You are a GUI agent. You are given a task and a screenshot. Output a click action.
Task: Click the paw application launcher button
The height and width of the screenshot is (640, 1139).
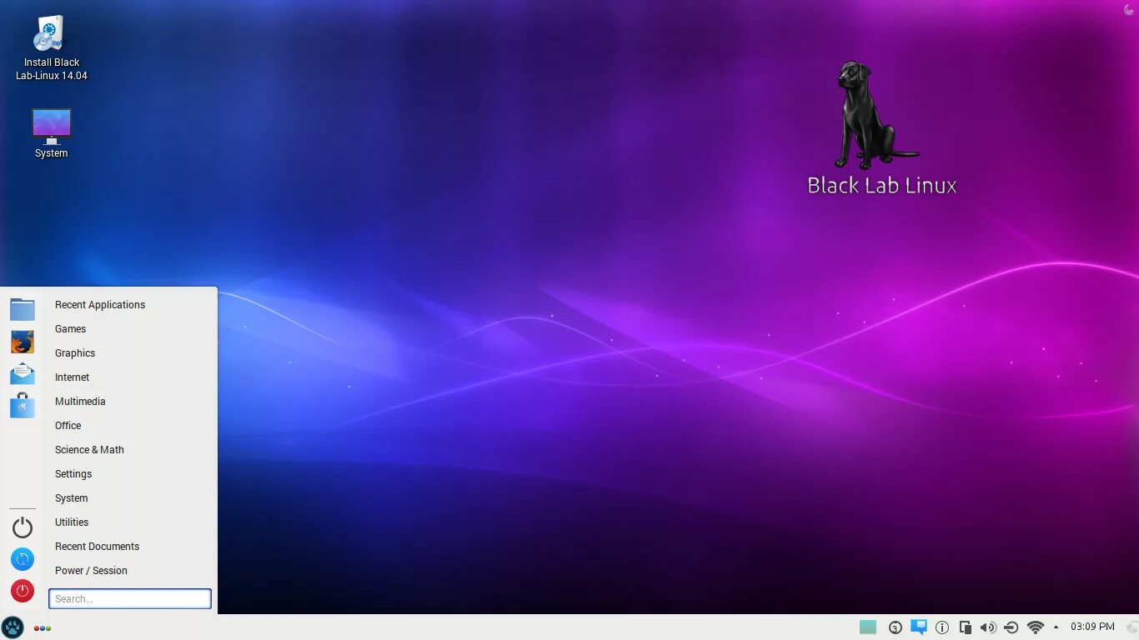click(x=13, y=627)
